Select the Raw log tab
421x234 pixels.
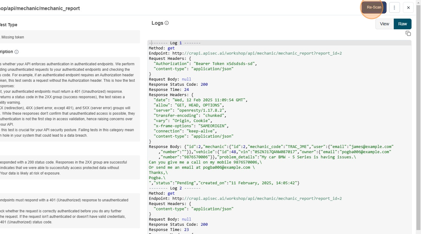coord(402,24)
